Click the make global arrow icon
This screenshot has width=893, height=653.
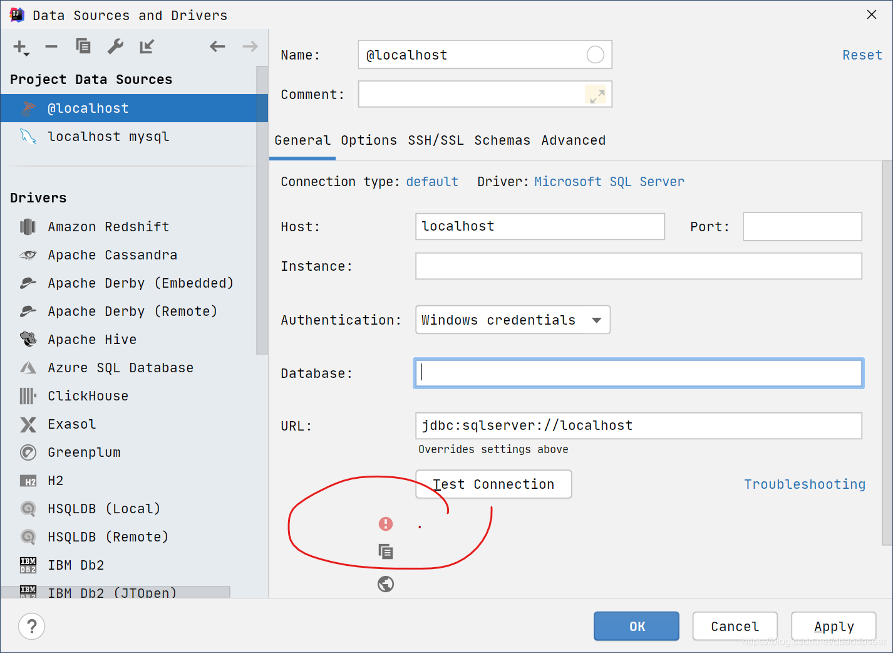click(147, 46)
